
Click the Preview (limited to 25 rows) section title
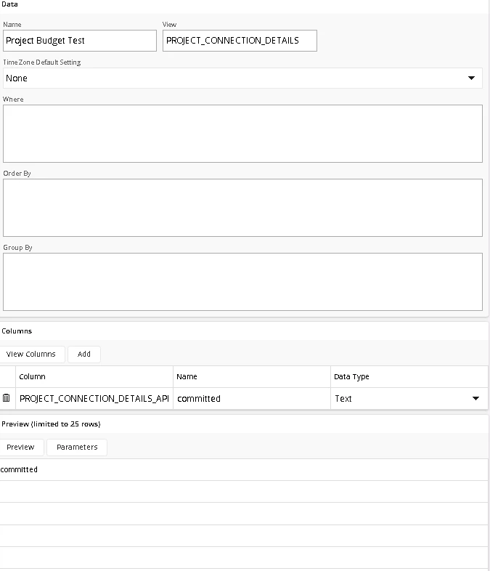pyautogui.click(x=52, y=424)
